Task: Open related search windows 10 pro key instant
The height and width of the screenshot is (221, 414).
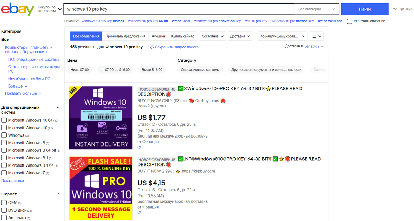Action: 103,21
